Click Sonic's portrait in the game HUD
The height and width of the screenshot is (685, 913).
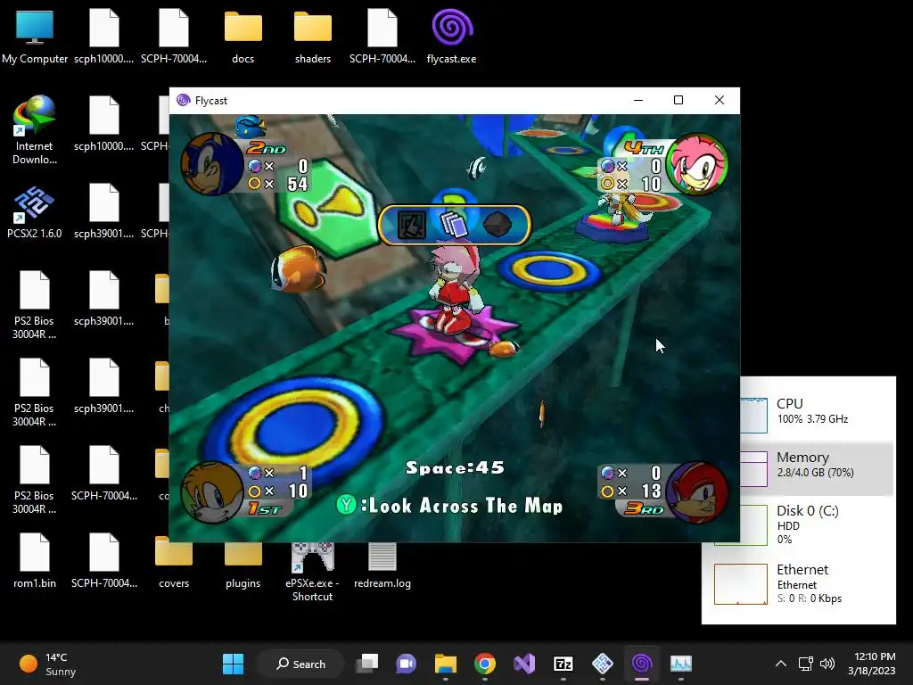tap(210, 164)
